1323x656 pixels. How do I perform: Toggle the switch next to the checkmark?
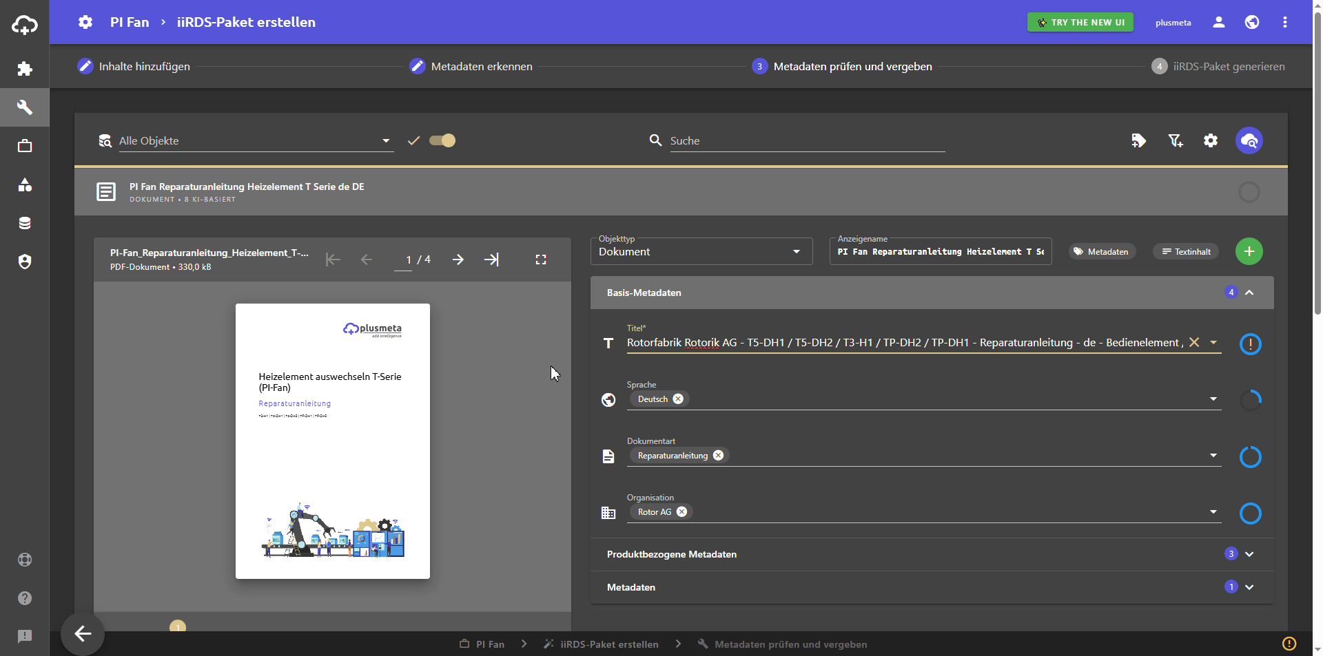coord(442,141)
